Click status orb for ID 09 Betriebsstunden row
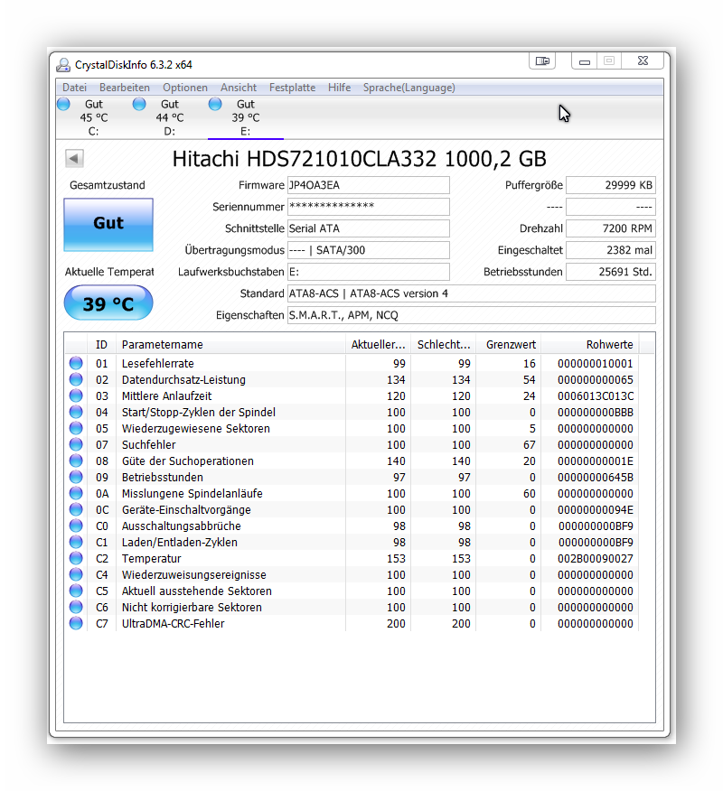This screenshot has width=723, height=791. pyautogui.click(x=76, y=477)
